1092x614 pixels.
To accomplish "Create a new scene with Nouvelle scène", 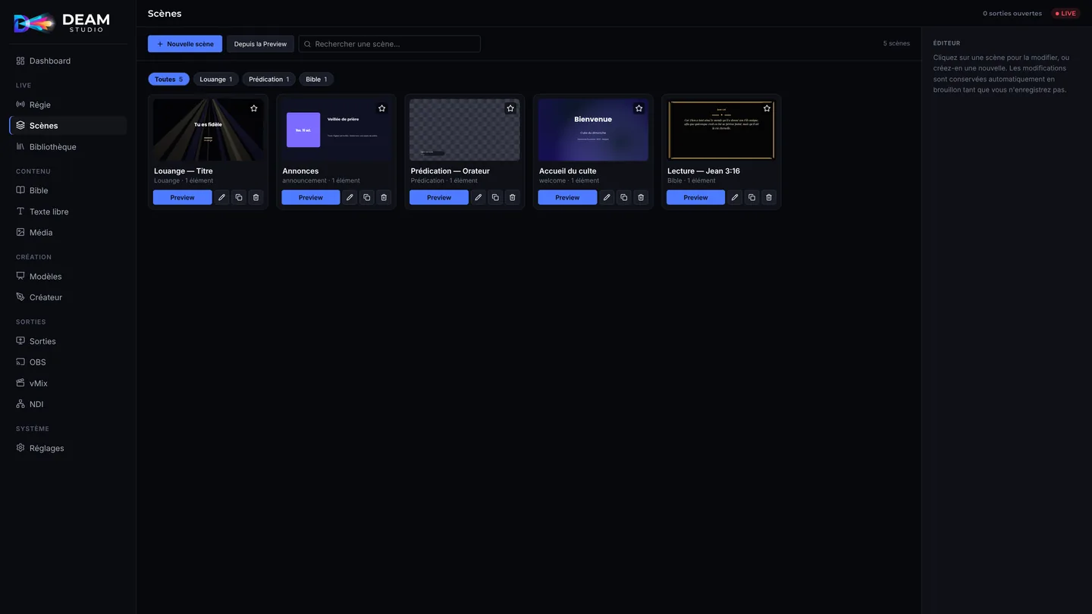I will coord(185,44).
